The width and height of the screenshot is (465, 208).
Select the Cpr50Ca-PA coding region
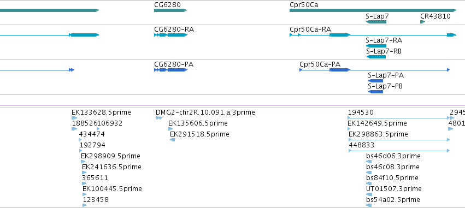coord(340,70)
